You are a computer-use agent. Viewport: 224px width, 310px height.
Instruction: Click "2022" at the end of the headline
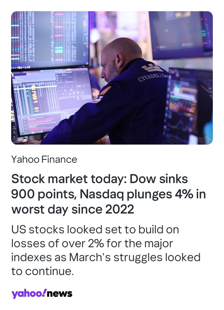[x=120, y=209]
